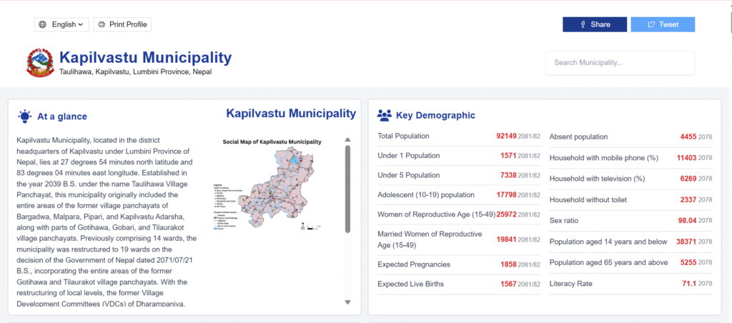Select the Literacy Rate row

[x=630, y=284]
